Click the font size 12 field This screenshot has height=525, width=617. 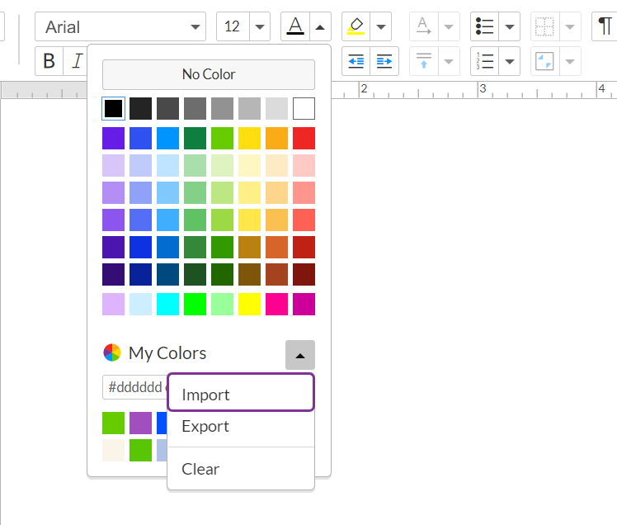click(x=233, y=26)
